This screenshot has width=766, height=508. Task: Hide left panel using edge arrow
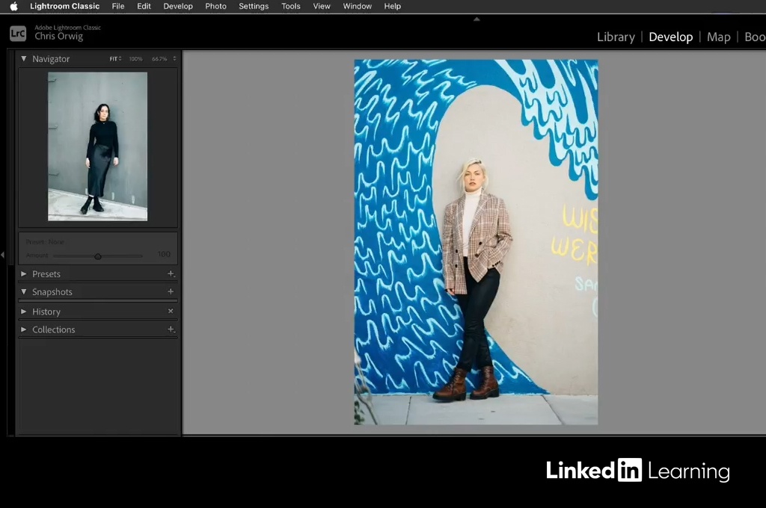click(x=2, y=255)
